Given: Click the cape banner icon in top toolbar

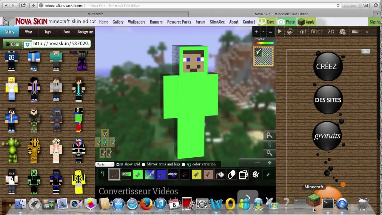Looking at the screenshot, I should click(355, 32).
